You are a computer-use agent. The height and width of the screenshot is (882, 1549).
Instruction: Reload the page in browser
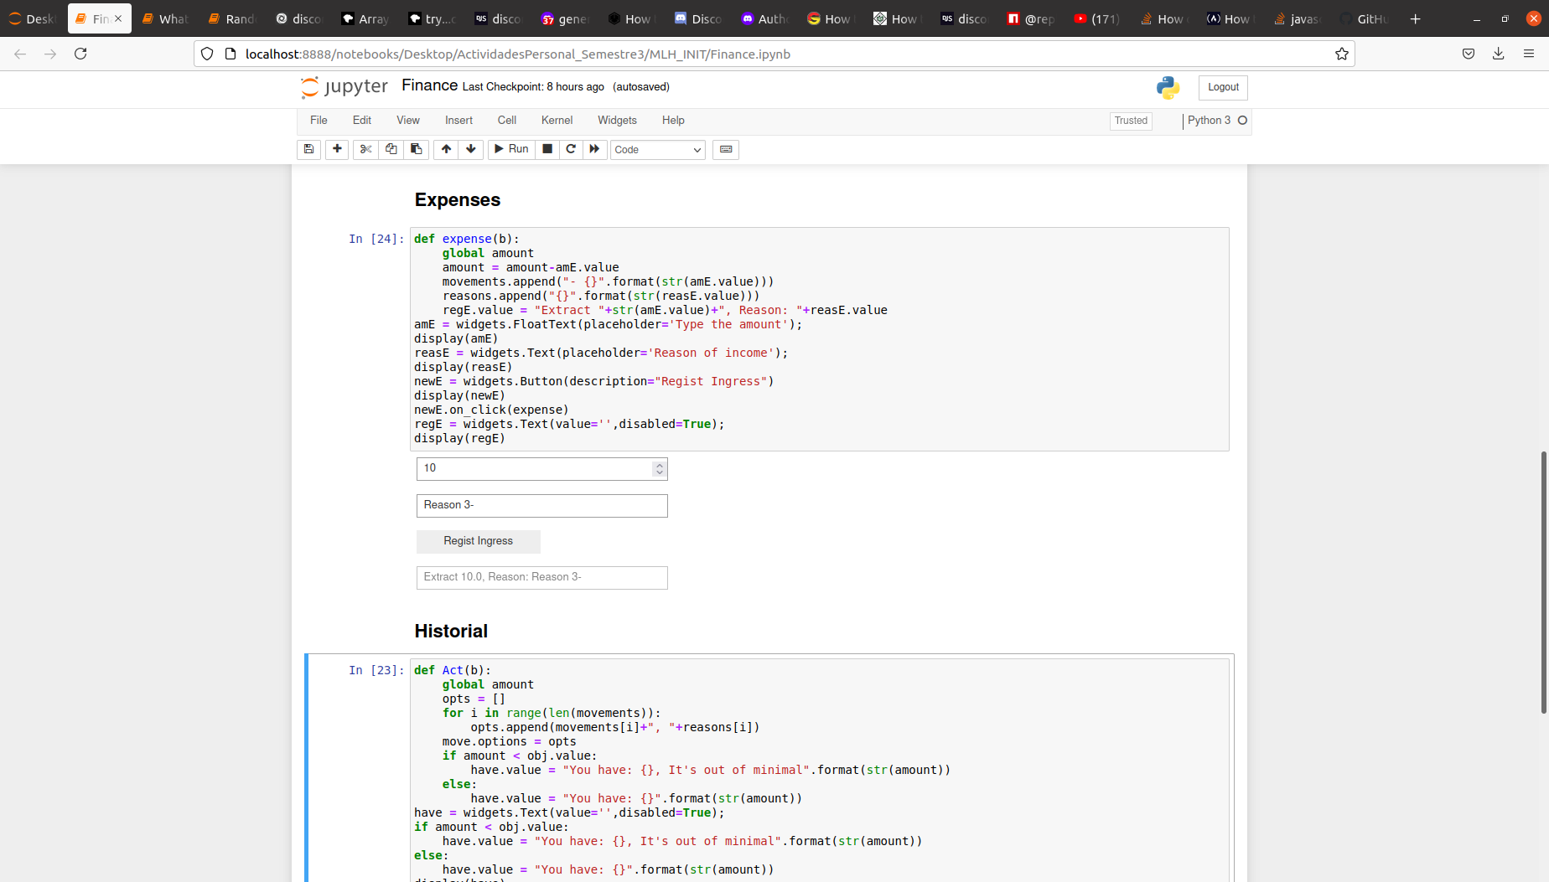pos(80,54)
